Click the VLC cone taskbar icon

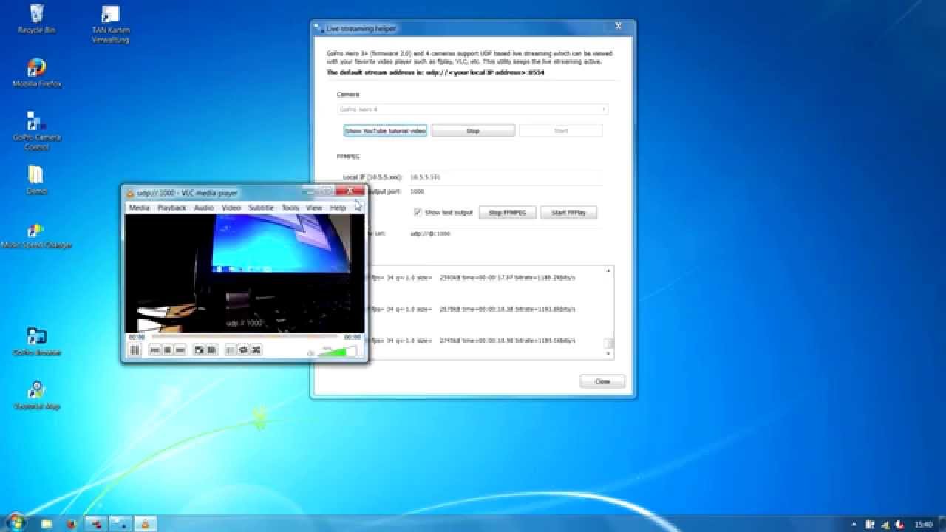pyautogui.click(x=145, y=524)
